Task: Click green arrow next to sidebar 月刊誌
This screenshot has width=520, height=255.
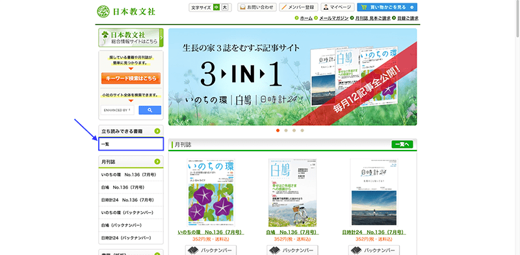Action: (157, 162)
